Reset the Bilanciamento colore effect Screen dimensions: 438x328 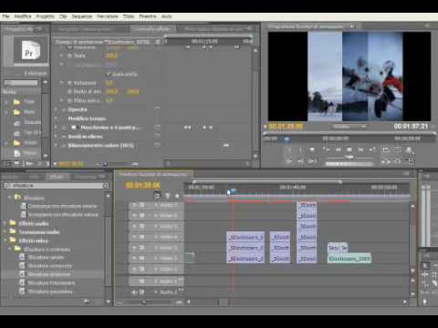point(157,145)
